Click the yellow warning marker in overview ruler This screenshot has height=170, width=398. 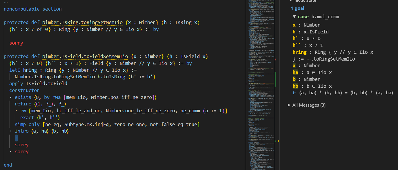tap(278, 141)
